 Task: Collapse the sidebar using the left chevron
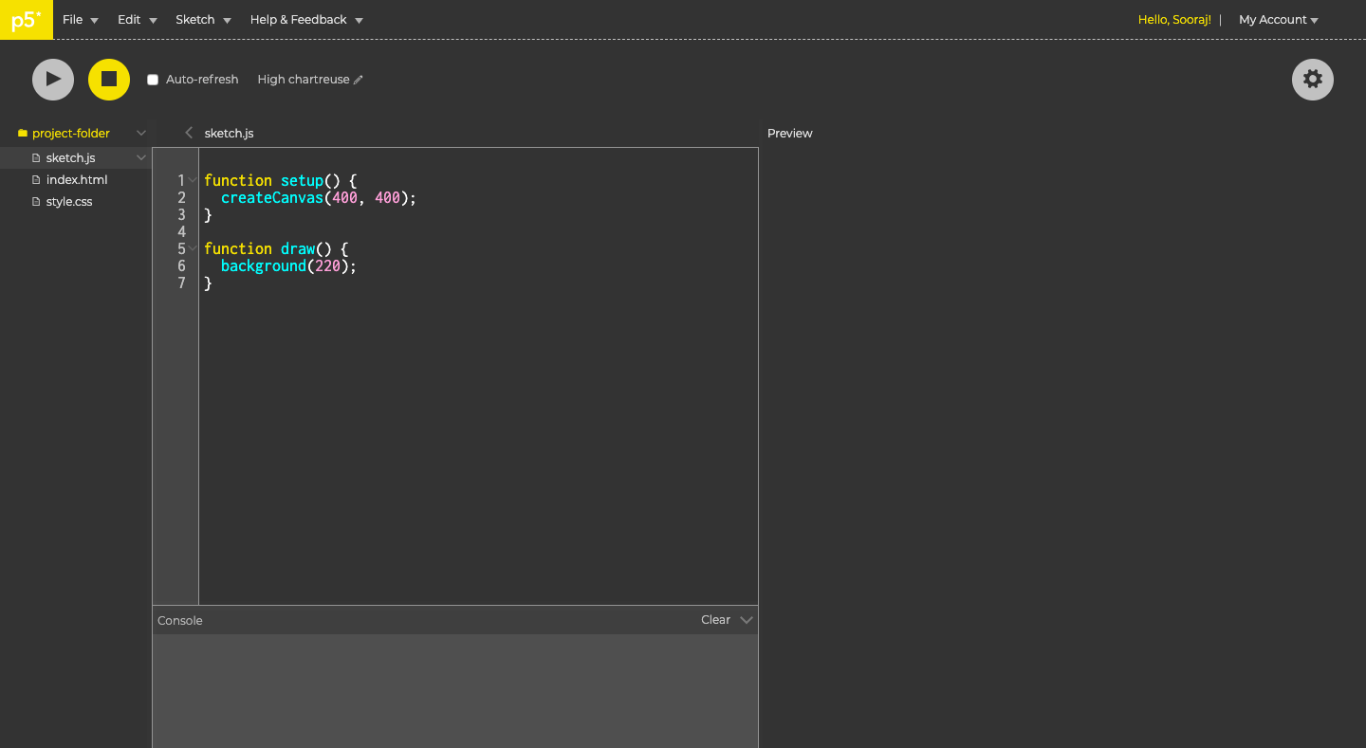[189, 133]
